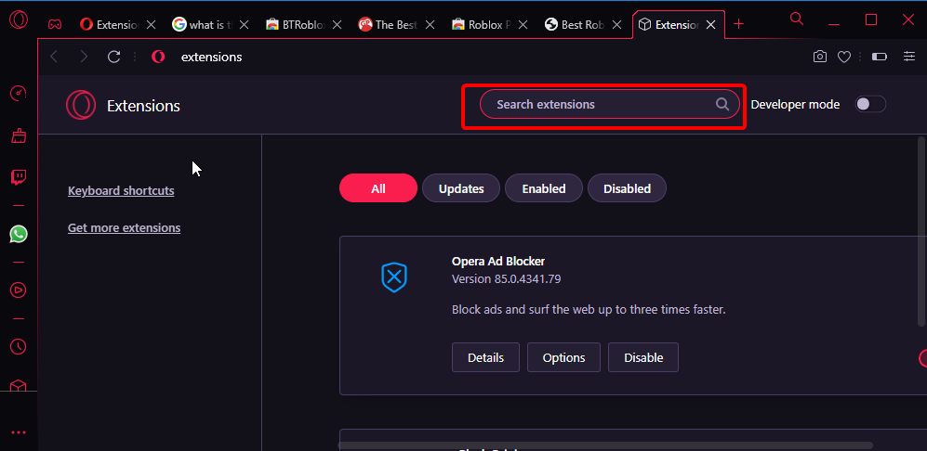Open GX Control speedometer icon in sidebar
Image resolution: width=927 pixels, height=451 pixels.
click(19, 93)
